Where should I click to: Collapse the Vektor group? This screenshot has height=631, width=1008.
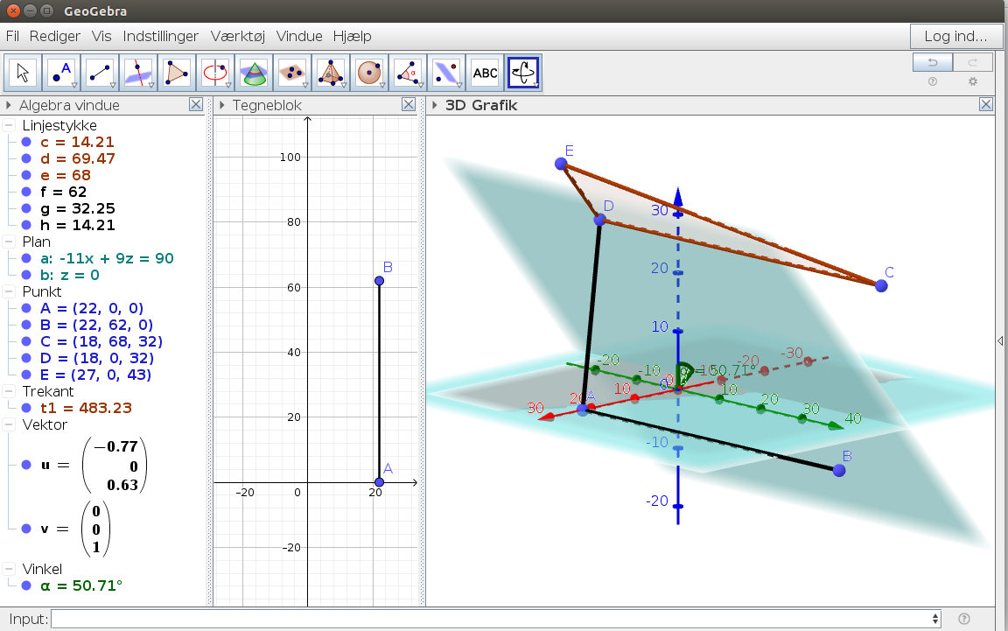pyautogui.click(x=9, y=424)
